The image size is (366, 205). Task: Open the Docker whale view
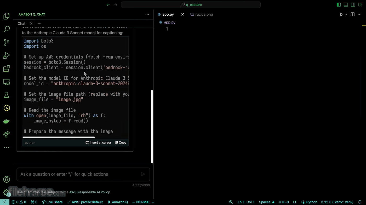click(x=7, y=121)
